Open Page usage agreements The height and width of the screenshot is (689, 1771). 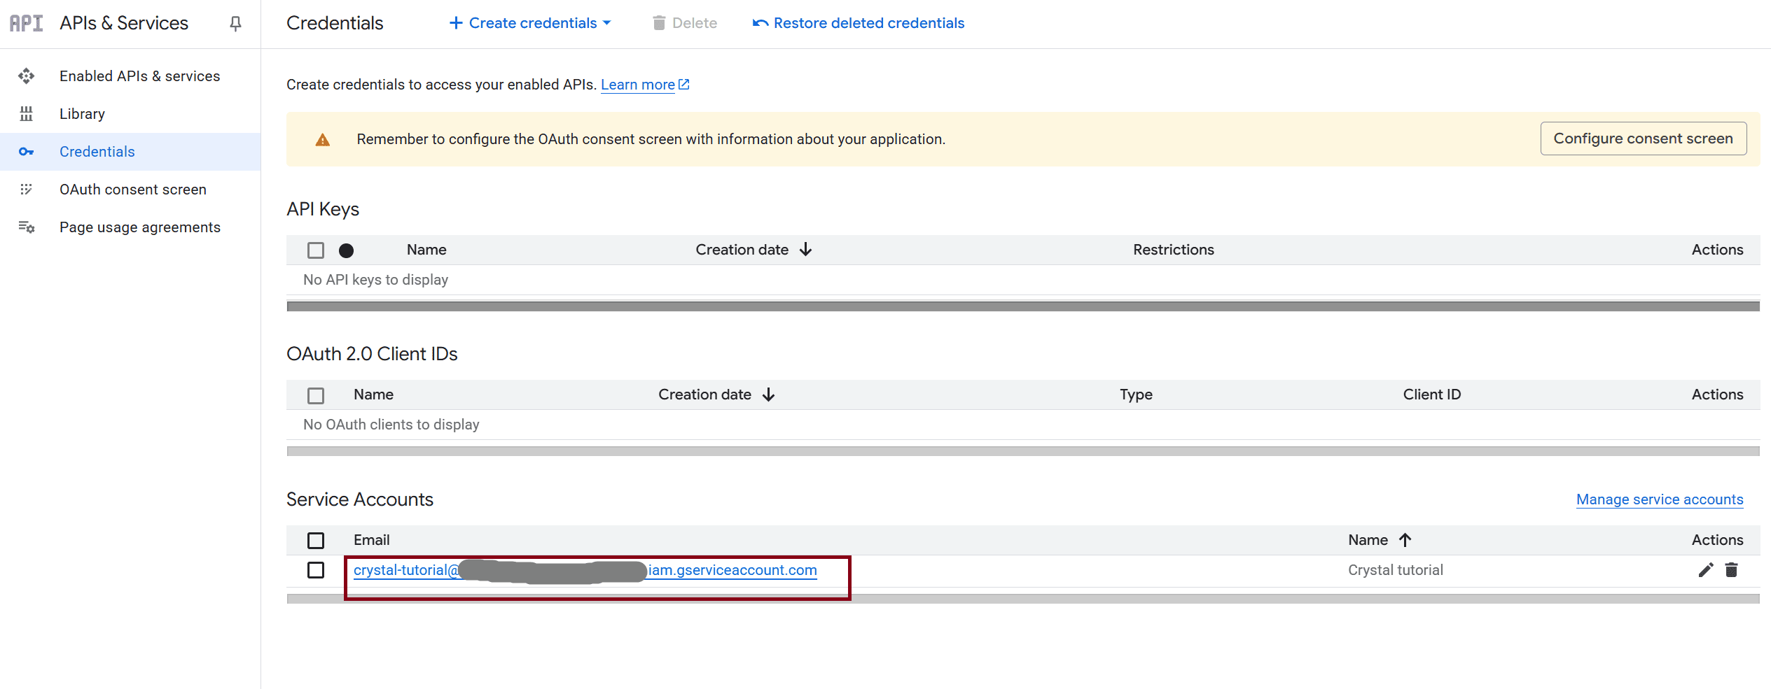[139, 227]
